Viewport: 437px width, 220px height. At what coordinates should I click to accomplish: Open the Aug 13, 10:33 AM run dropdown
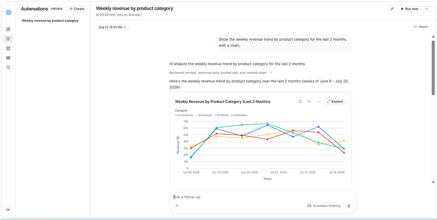(113, 27)
